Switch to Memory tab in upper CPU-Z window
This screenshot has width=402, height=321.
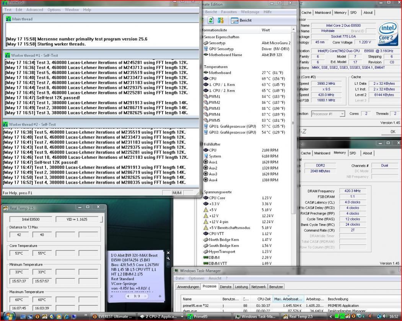pos(340,13)
